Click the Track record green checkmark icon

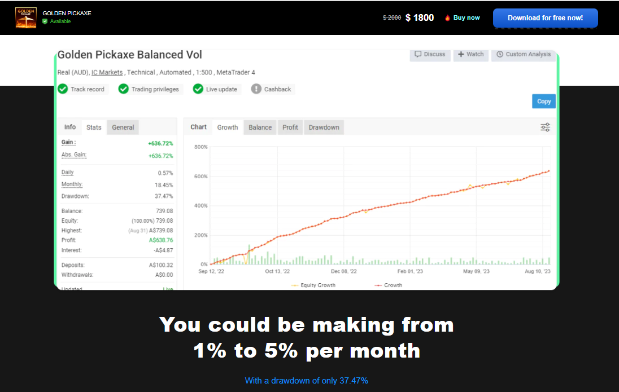63,89
